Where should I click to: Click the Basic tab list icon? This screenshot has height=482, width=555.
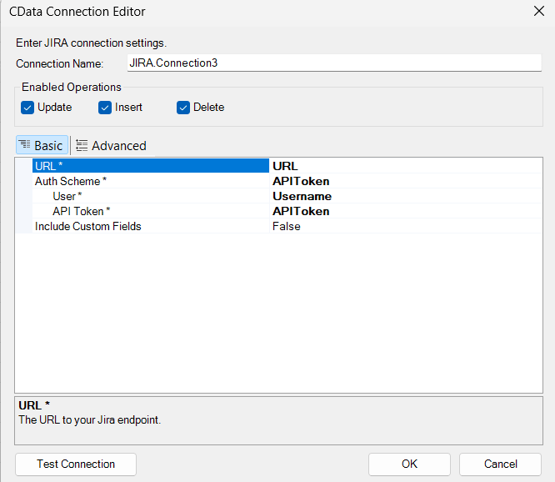(x=24, y=144)
